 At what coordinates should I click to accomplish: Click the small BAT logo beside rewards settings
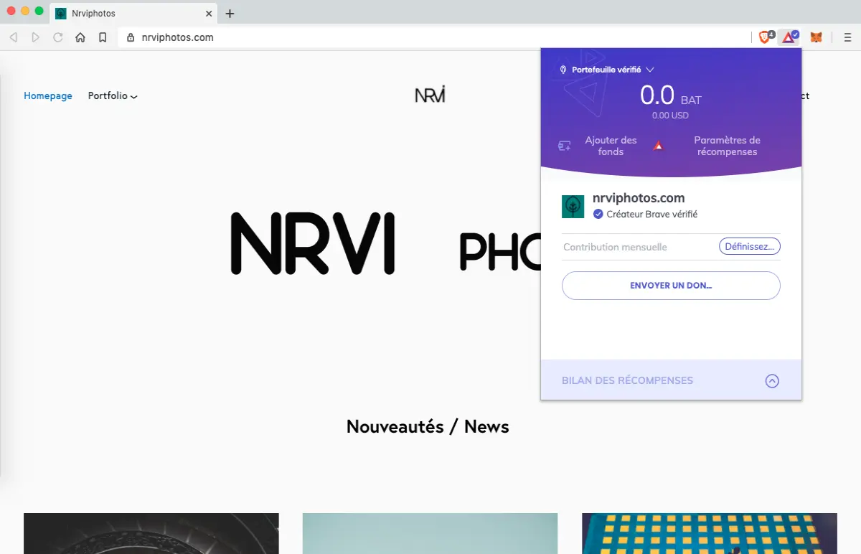[x=658, y=146]
